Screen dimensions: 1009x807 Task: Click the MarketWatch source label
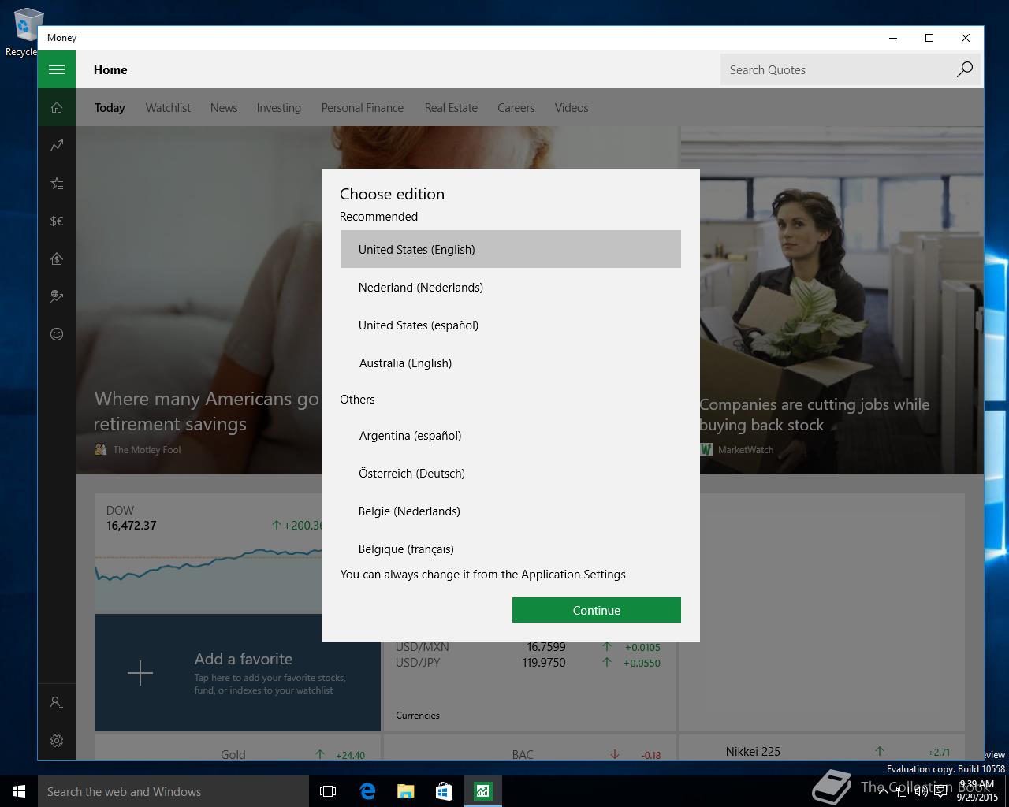746,449
